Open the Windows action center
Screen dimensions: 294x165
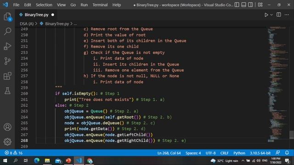[287, 160]
